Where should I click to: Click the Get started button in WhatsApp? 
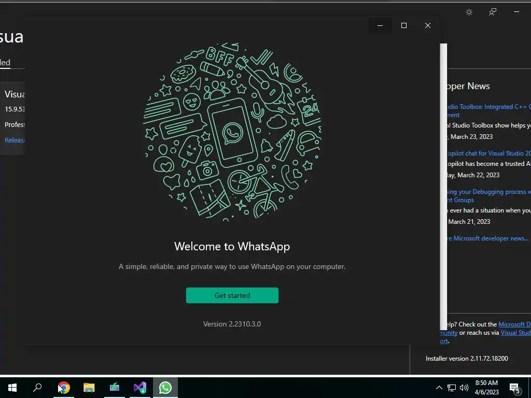(x=232, y=295)
